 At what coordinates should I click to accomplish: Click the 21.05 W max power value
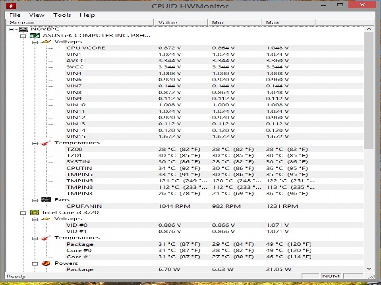pyautogui.click(x=279, y=269)
